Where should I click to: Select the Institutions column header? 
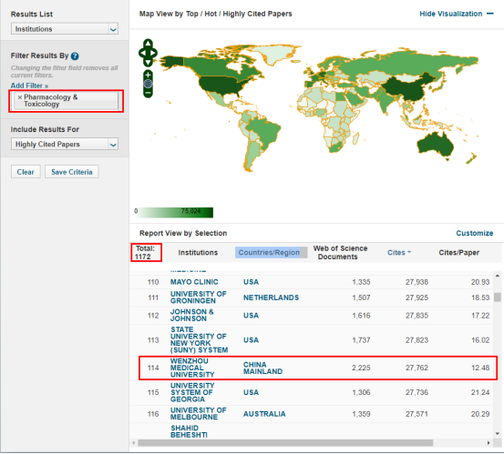tap(198, 253)
